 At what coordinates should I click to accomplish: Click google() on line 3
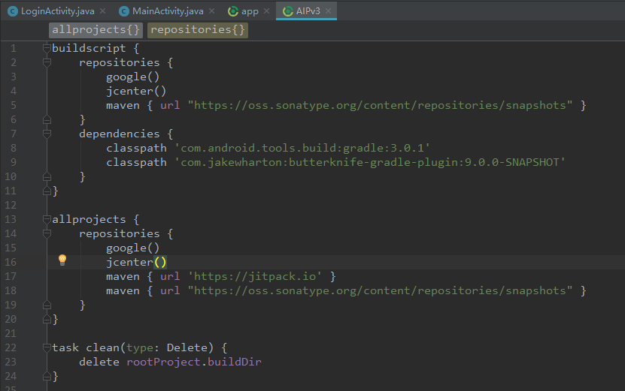(132, 77)
